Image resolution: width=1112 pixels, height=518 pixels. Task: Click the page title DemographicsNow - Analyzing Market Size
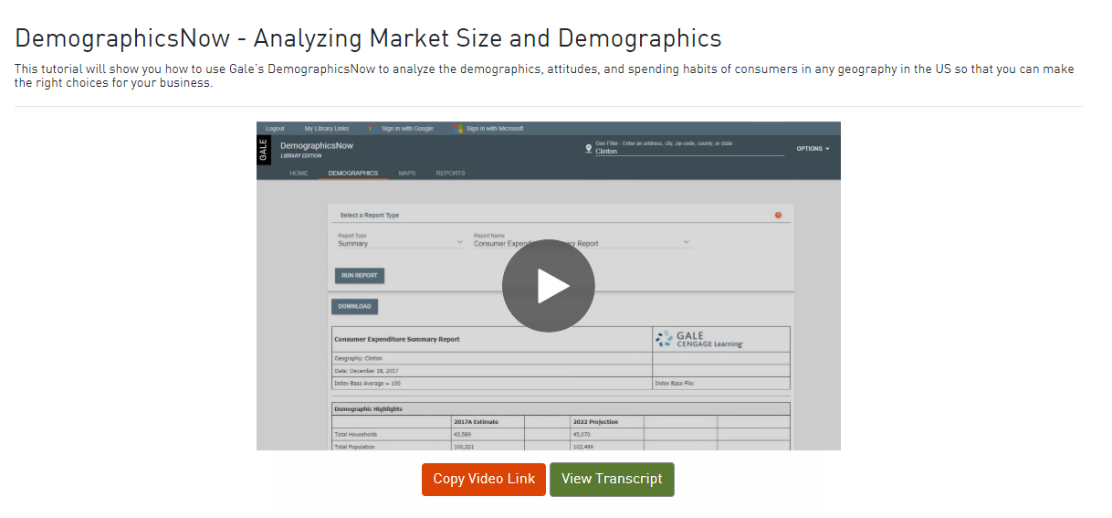368,38
